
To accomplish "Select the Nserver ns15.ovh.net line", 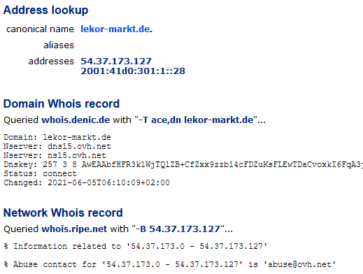I will 55,155.
